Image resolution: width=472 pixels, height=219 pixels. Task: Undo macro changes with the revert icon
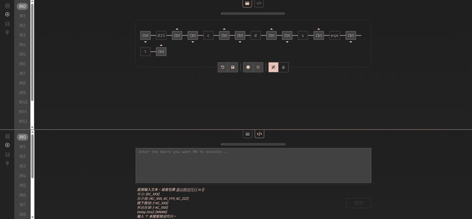(223, 67)
